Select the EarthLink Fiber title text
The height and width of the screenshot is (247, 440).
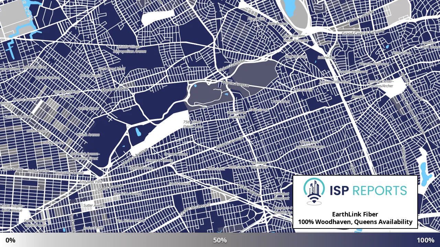coord(355,214)
